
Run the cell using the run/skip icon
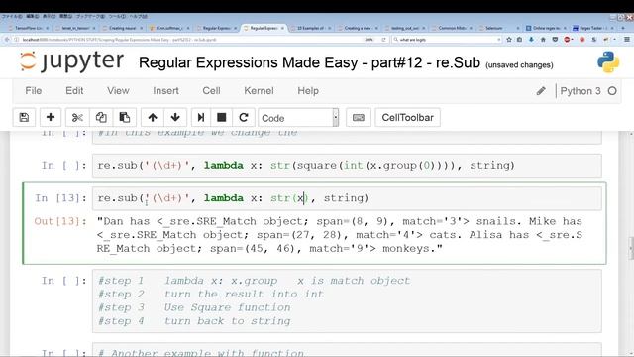[x=200, y=118]
